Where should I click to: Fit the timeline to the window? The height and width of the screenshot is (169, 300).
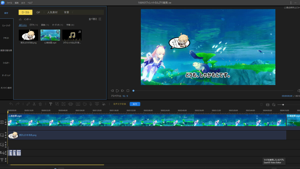tap(267, 105)
